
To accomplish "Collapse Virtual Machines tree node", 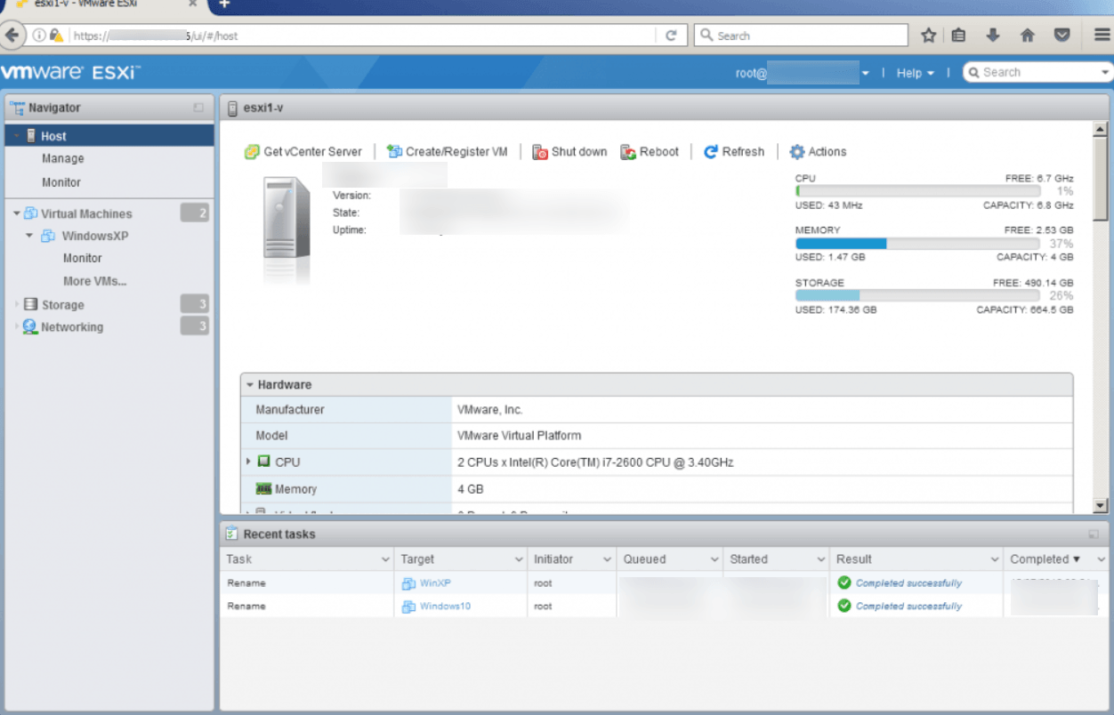I will [16, 213].
